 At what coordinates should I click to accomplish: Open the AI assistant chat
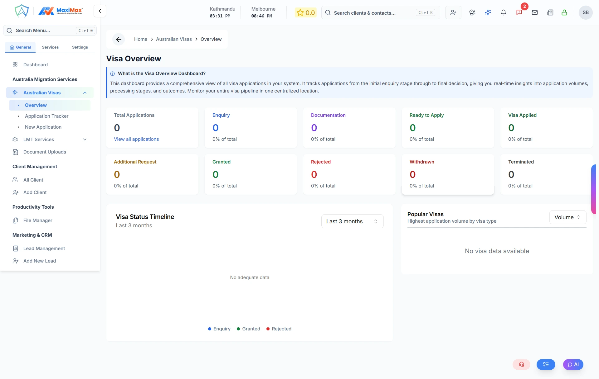click(x=573, y=364)
